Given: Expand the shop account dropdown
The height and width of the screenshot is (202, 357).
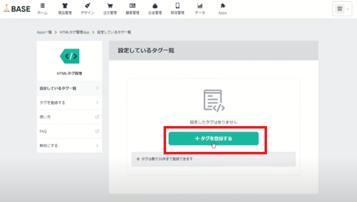Looking at the screenshot, I should point(342,9).
